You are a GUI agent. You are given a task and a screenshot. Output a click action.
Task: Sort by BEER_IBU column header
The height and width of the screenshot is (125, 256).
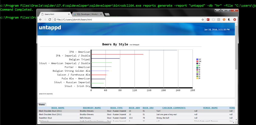148,108
